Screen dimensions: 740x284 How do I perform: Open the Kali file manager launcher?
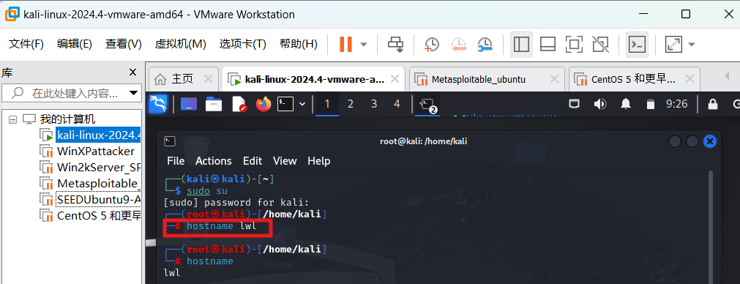(214, 104)
